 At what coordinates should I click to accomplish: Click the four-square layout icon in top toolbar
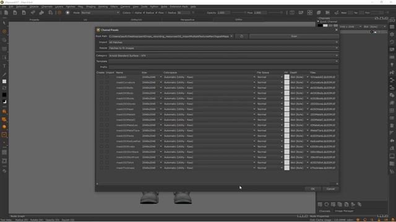[x=309, y=12]
